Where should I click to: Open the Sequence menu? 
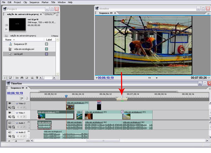point(34,2)
